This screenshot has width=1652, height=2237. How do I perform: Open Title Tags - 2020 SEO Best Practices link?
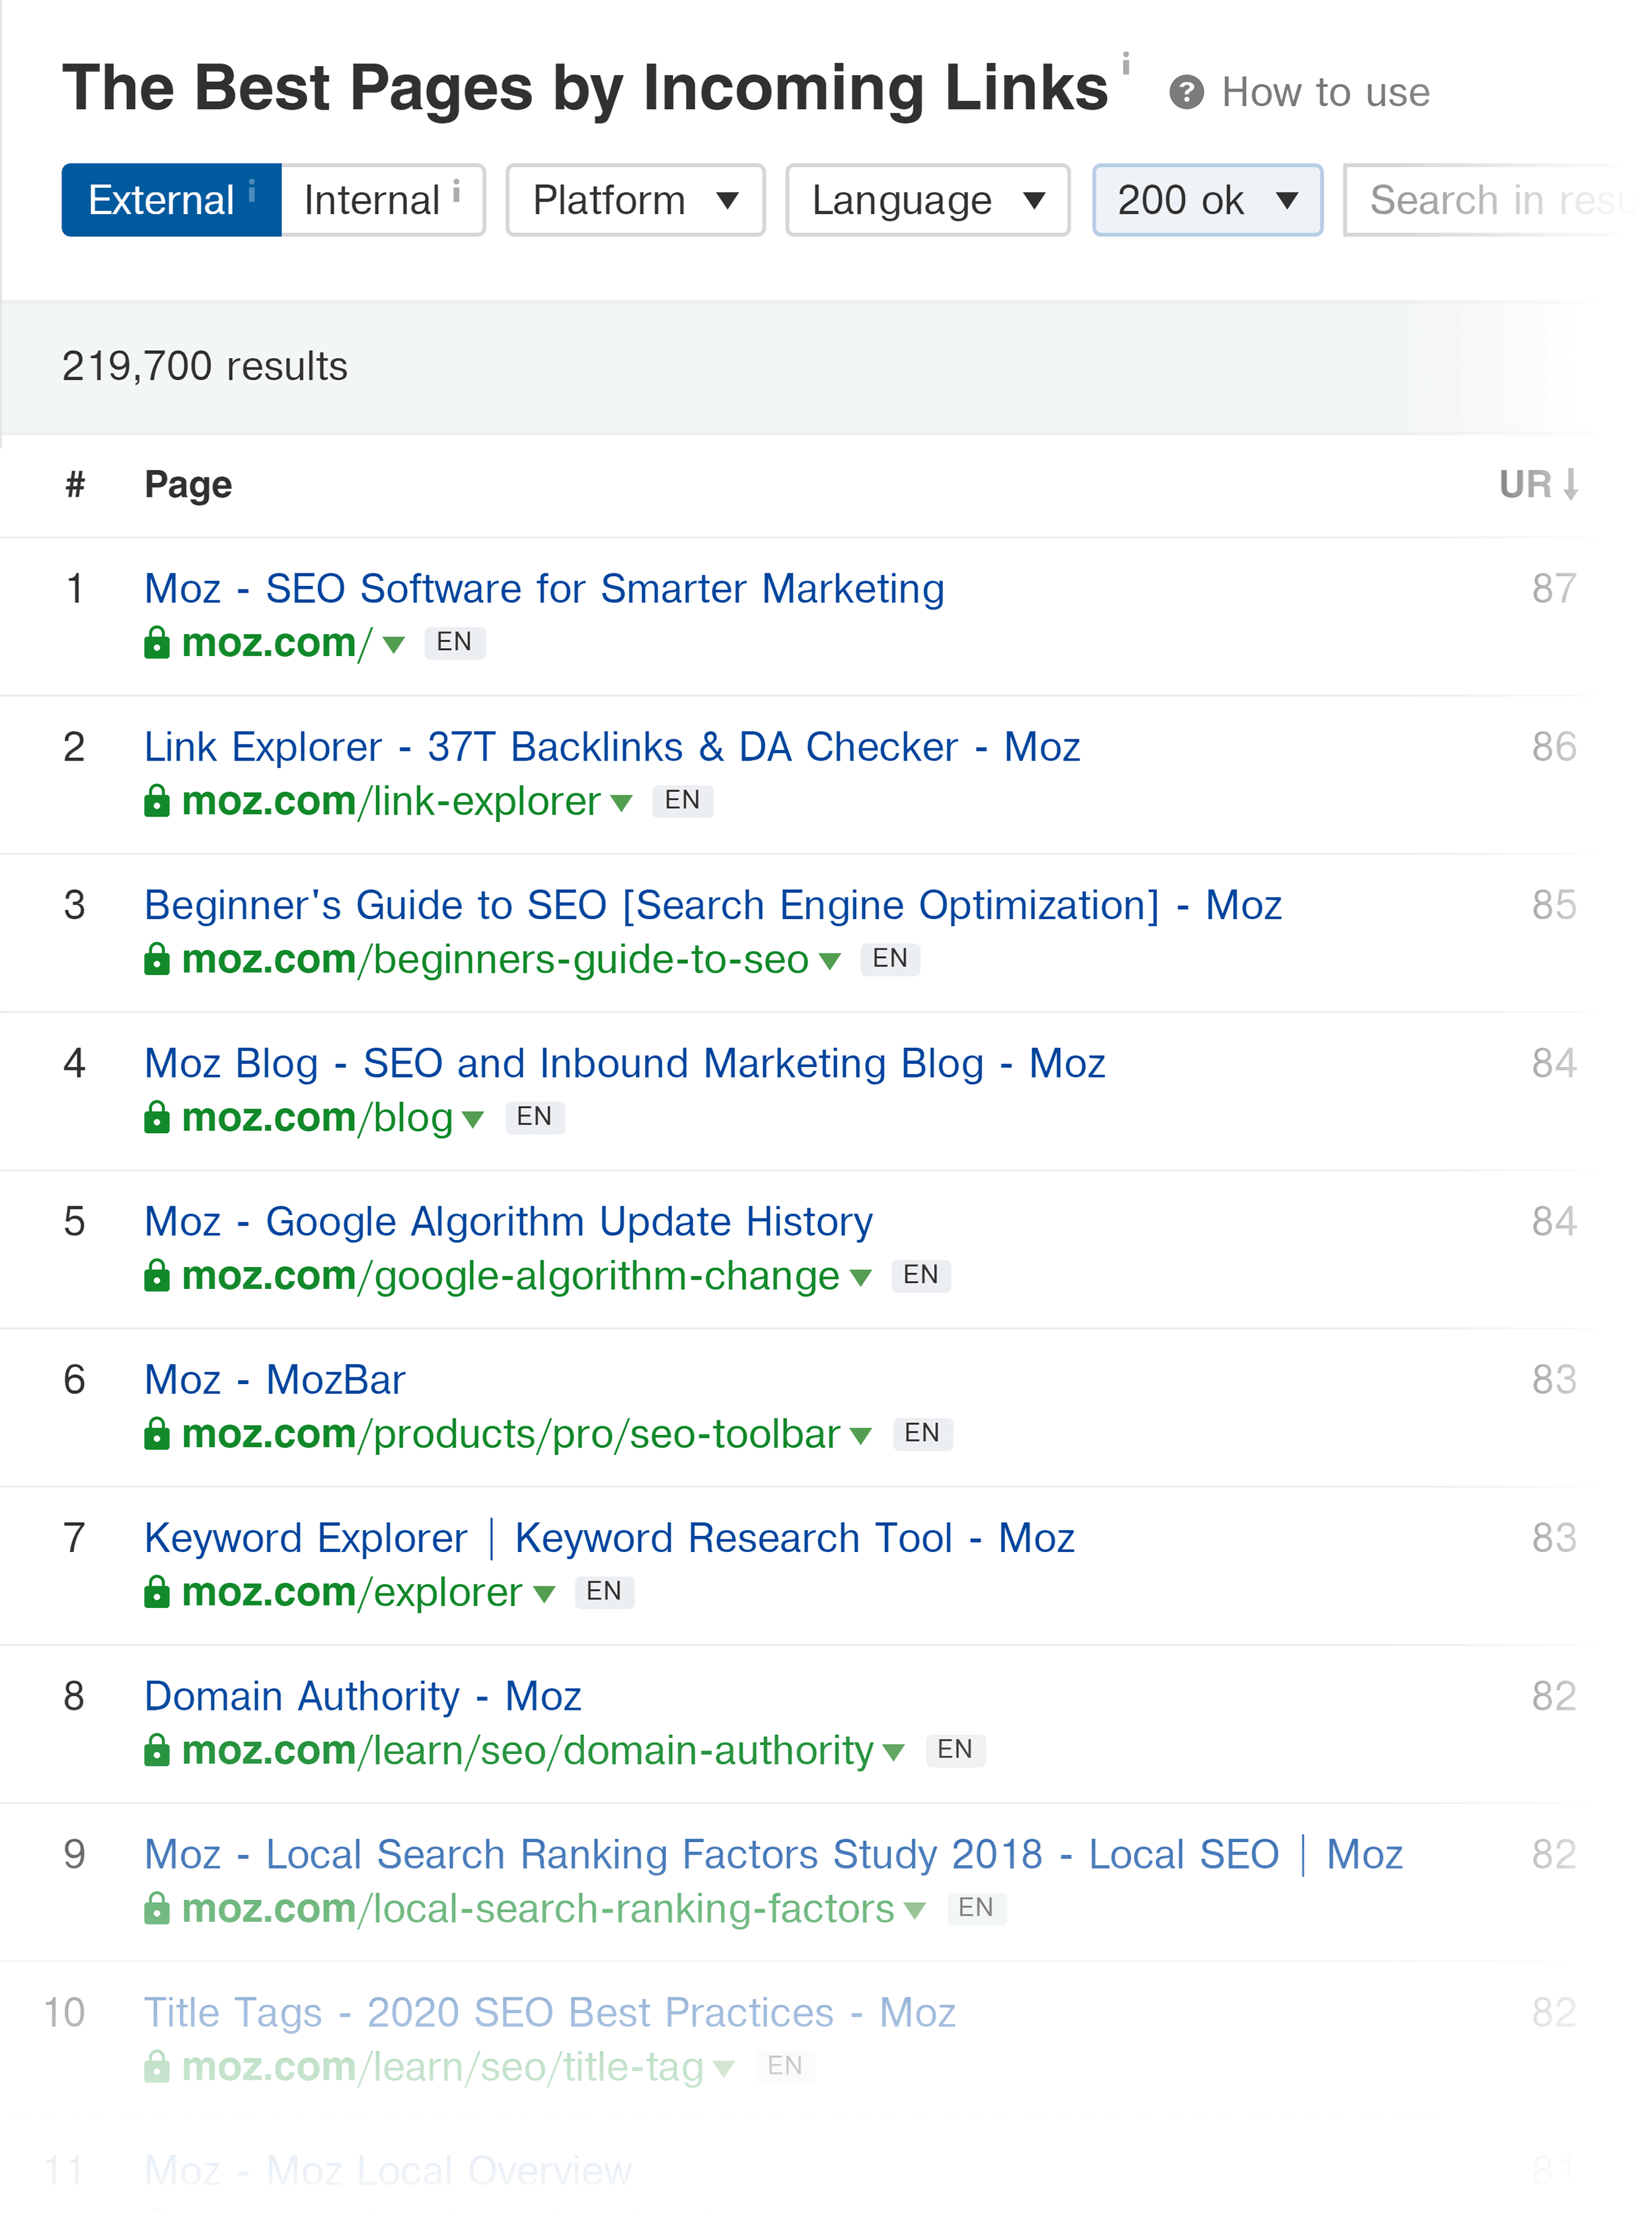tap(550, 2013)
